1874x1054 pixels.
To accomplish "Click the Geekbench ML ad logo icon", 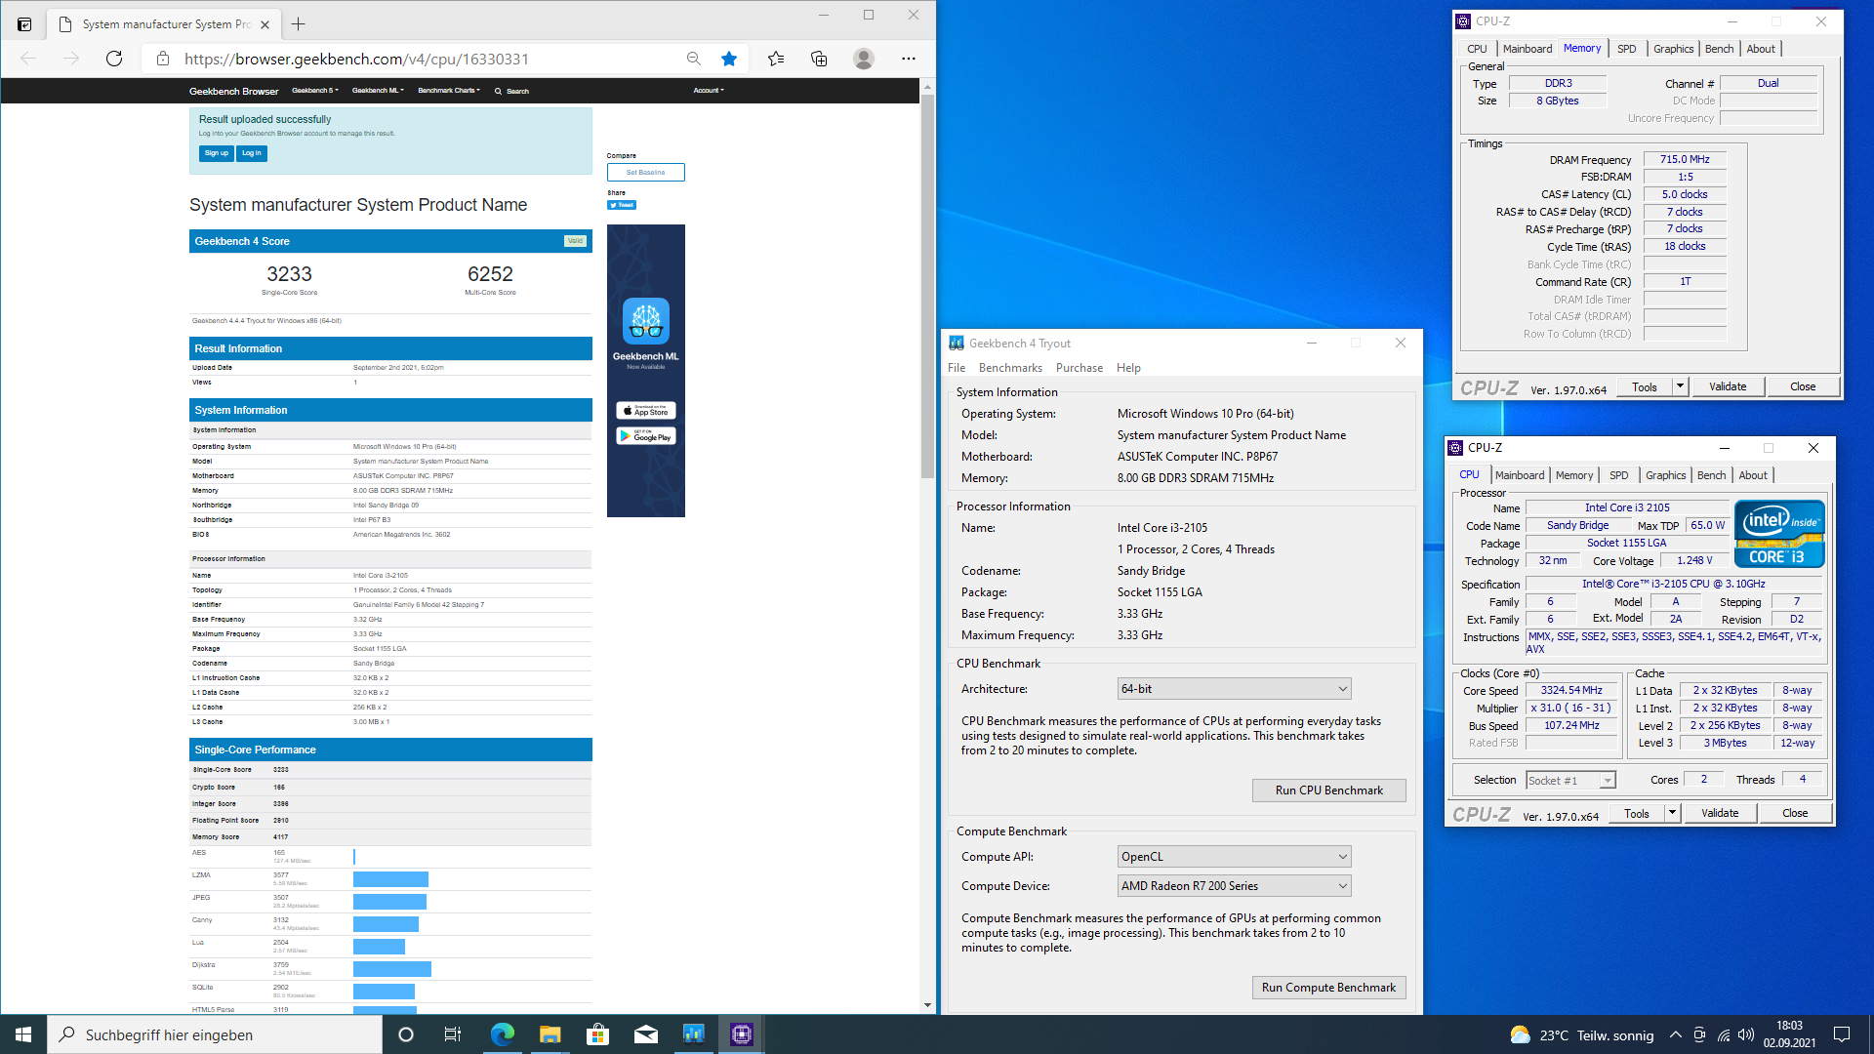I will (646, 321).
